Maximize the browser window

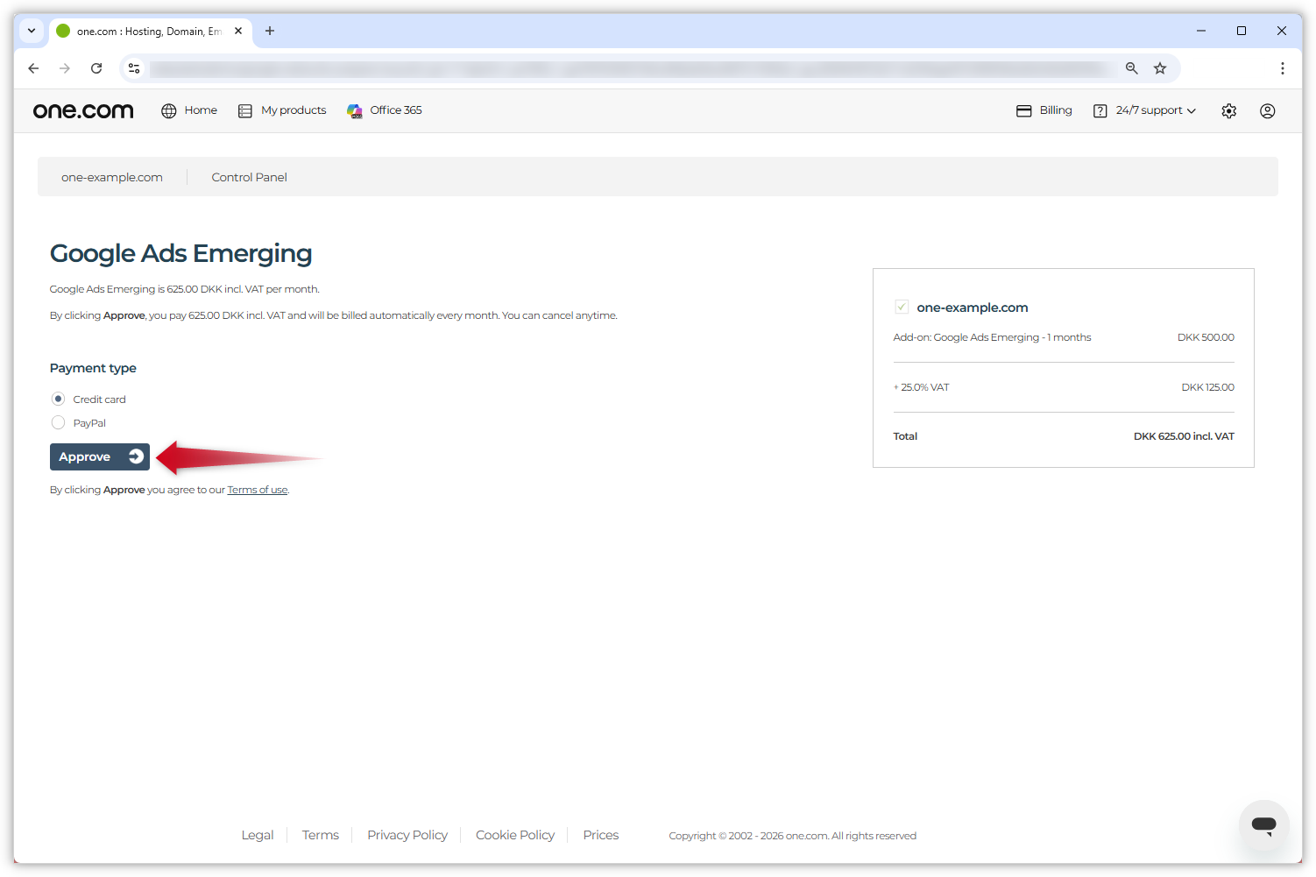coord(1242,31)
